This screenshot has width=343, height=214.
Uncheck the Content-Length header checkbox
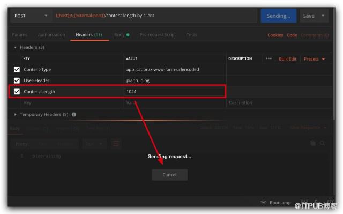click(17, 92)
